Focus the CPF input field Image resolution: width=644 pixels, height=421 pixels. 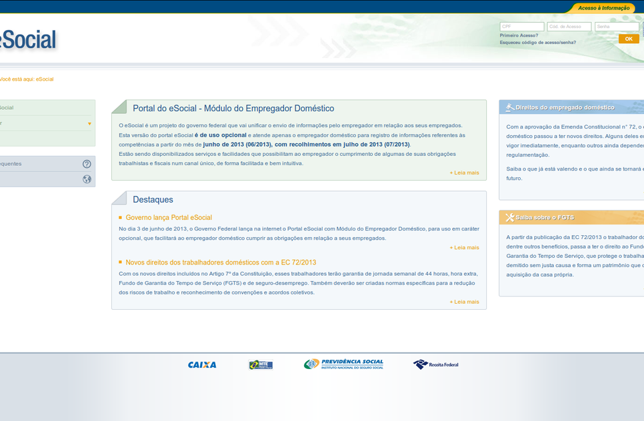(521, 27)
